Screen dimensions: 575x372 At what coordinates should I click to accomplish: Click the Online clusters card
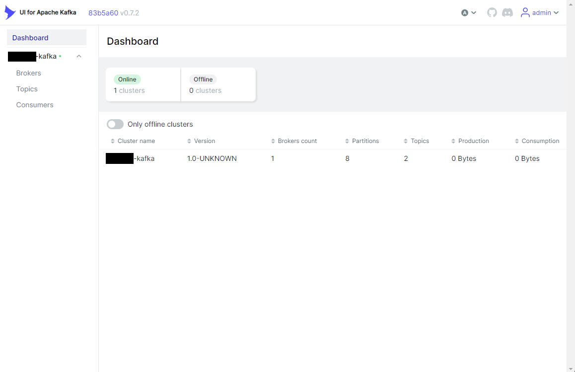click(143, 84)
